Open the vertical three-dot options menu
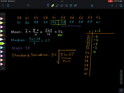 (x=117, y=6)
